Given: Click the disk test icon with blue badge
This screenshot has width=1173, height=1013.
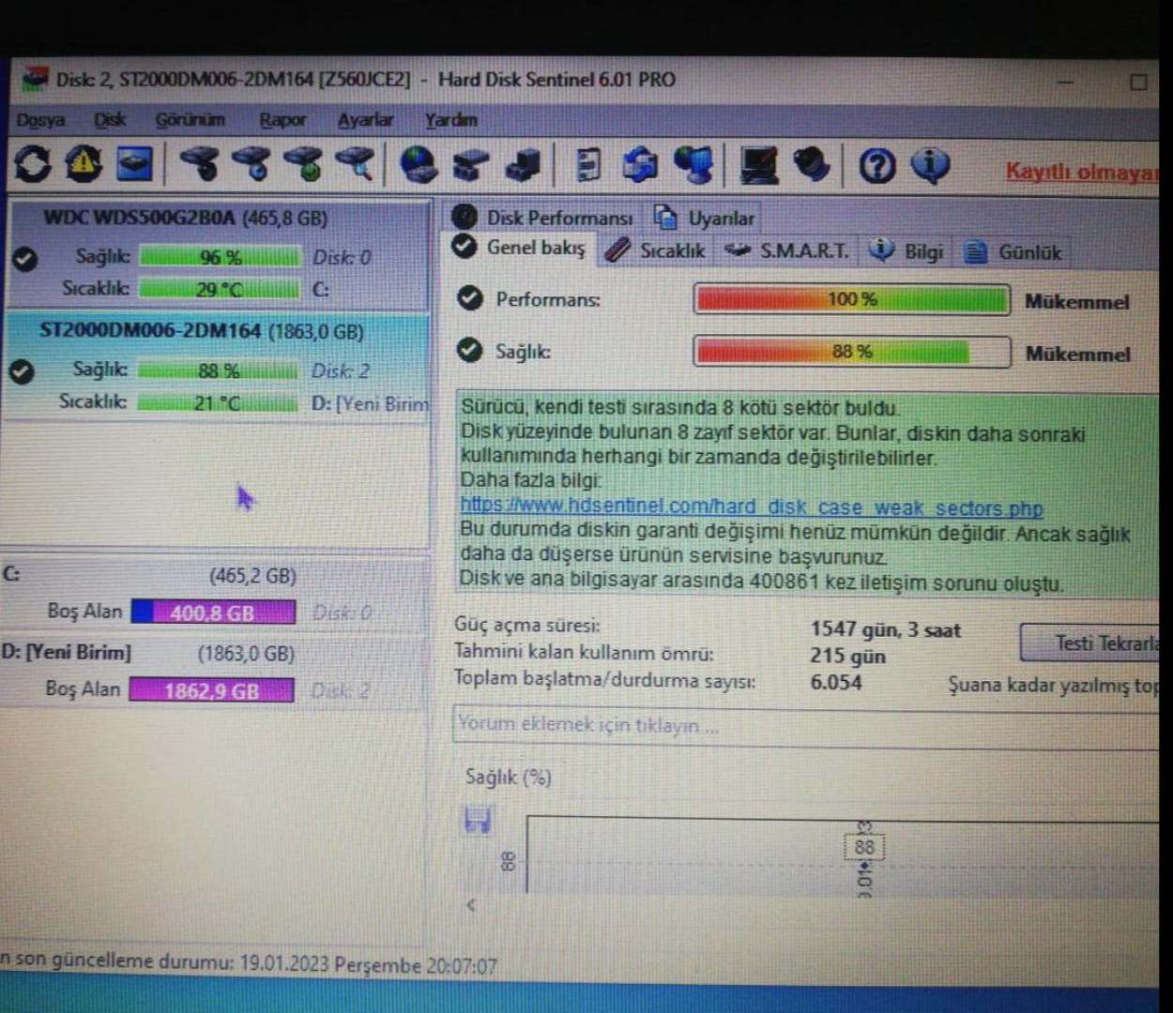Looking at the screenshot, I should click(251, 163).
